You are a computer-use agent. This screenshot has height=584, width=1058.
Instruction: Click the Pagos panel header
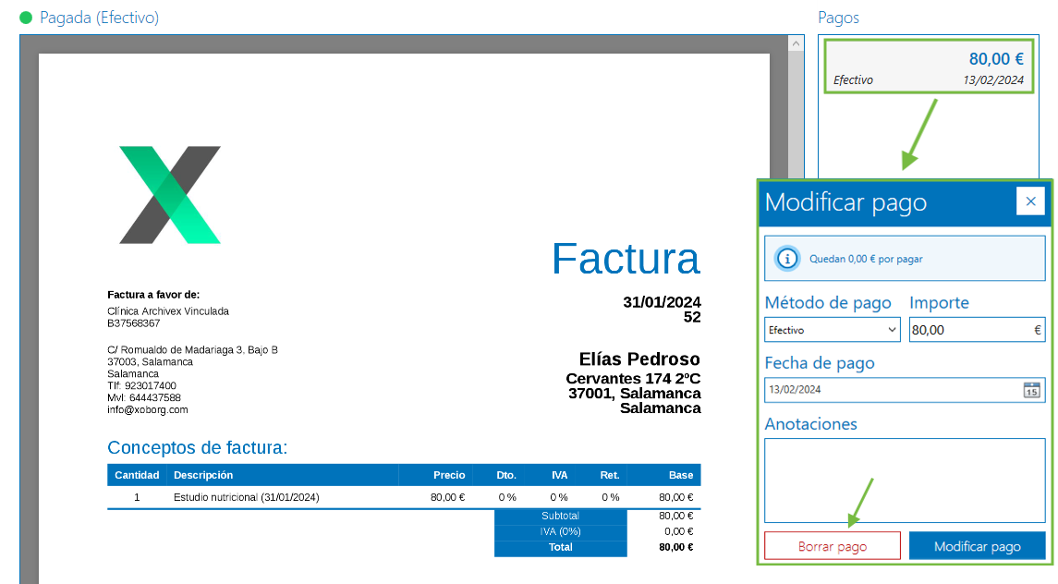(837, 17)
